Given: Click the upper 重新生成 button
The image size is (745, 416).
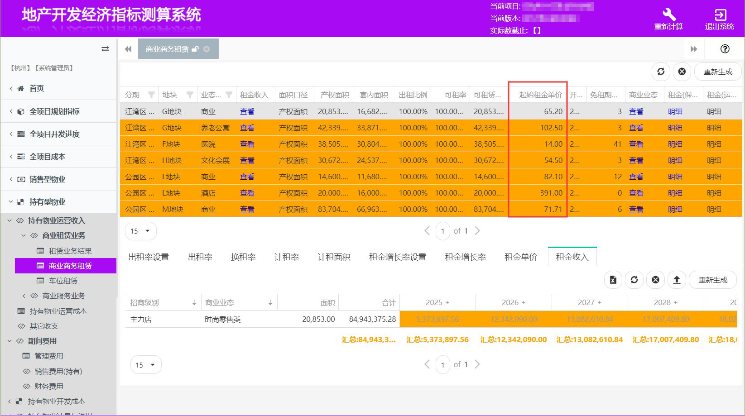Looking at the screenshot, I should coord(717,72).
